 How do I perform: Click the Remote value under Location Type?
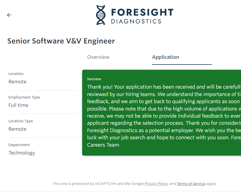click(x=17, y=129)
